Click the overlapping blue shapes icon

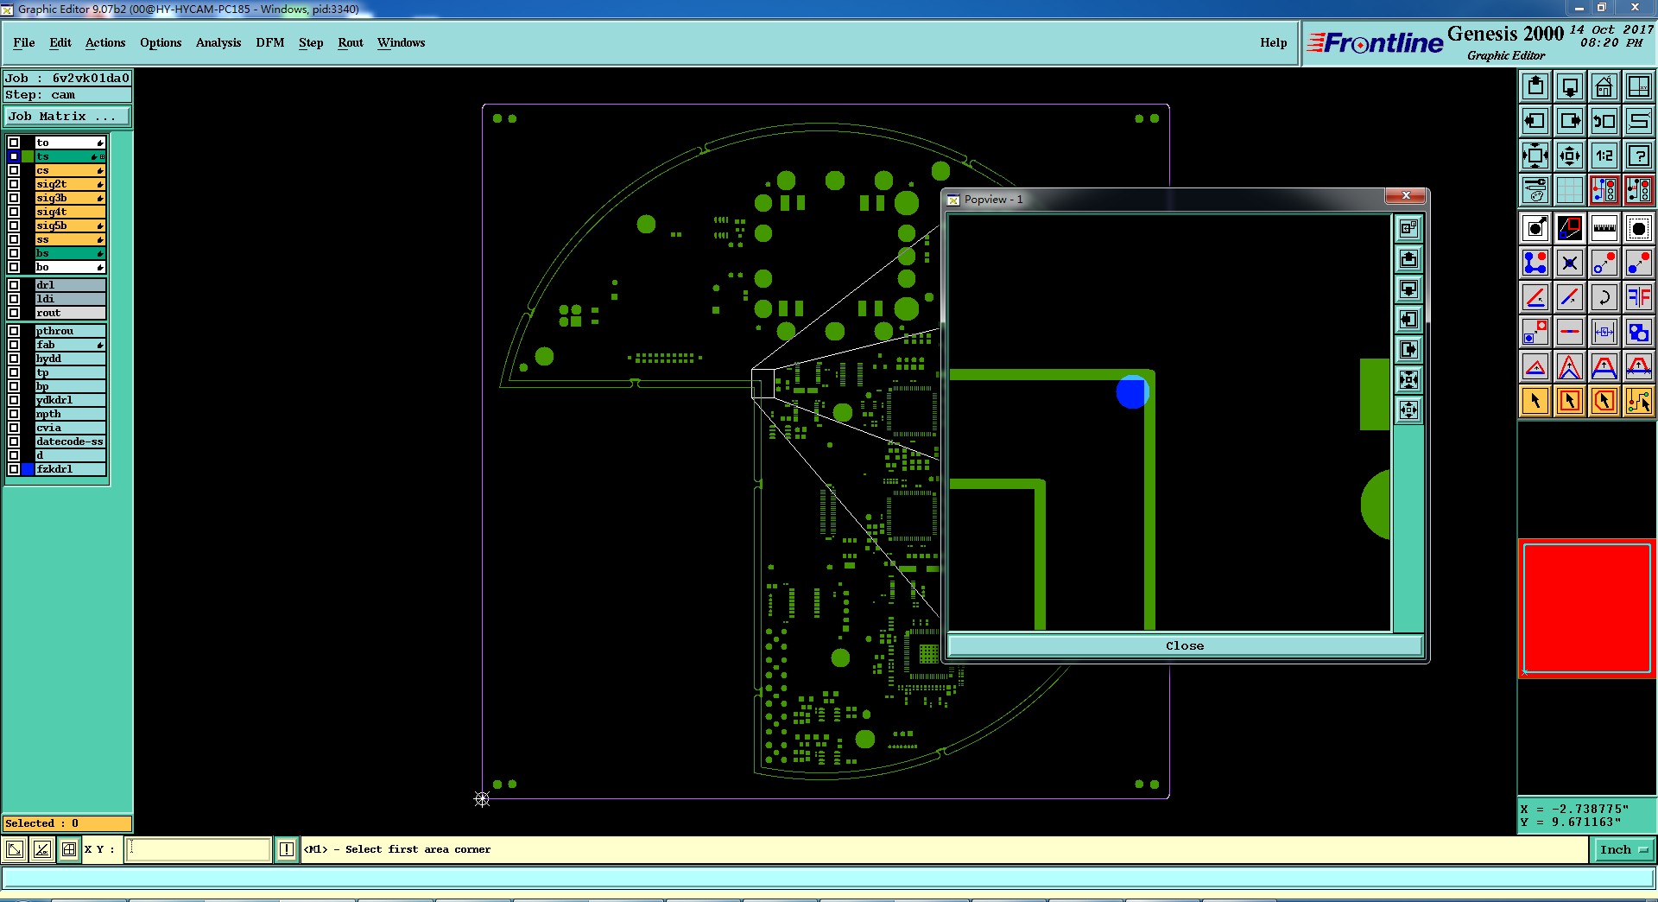tap(1639, 332)
